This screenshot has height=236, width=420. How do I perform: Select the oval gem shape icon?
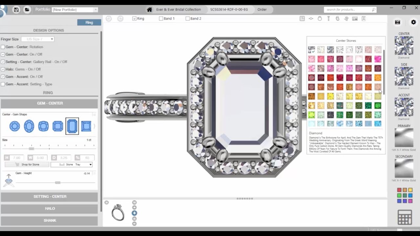[x=29, y=126]
